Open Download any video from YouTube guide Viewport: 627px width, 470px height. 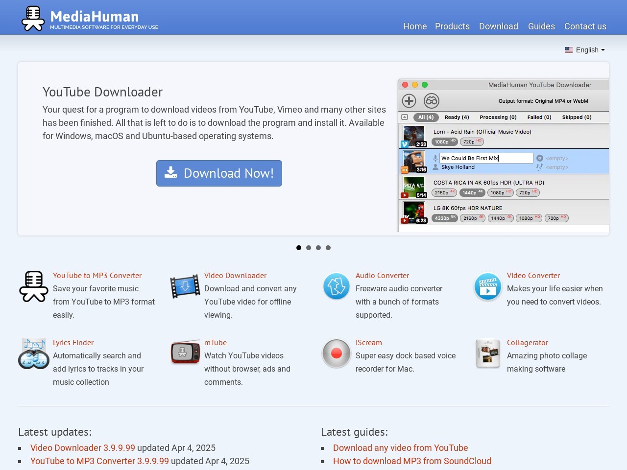point(400,448)
